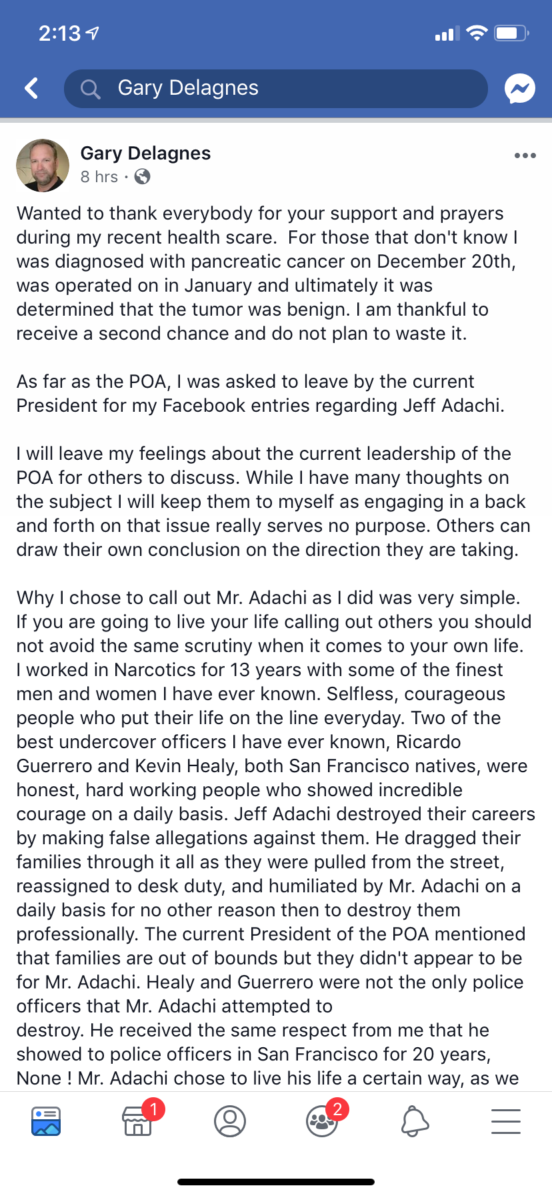This screenshot has height=1196, width=552.
Task: Open the Groups tab icon
Action: click(x=322, y=1121)
